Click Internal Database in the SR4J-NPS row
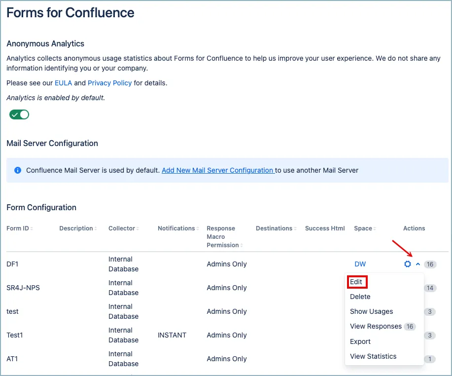 tap(123, 288)
